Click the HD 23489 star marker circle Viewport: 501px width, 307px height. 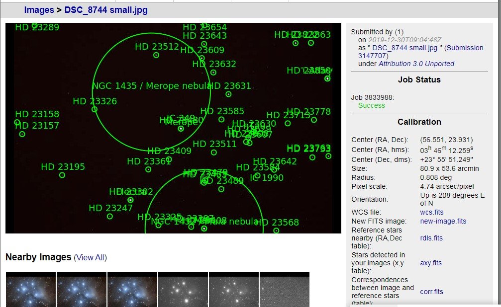pos(221,189)
